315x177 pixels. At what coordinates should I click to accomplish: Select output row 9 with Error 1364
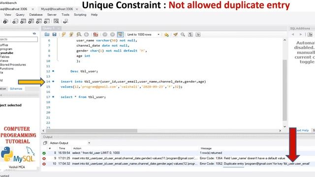(x=178, y=158)
